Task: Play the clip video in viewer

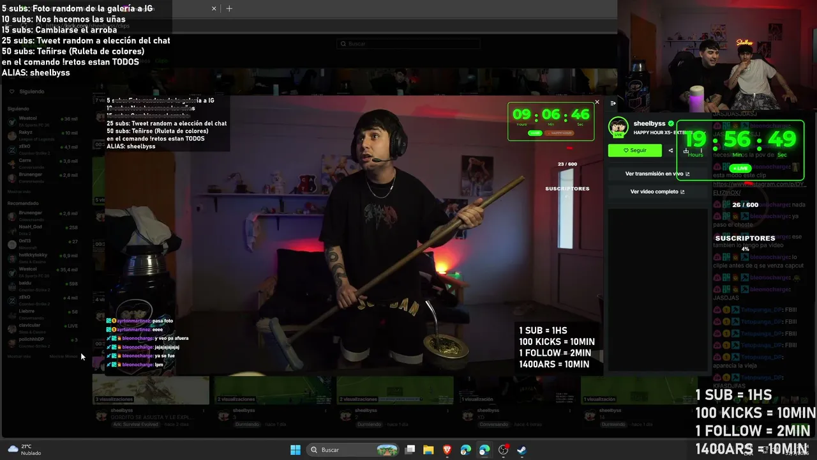Action: point(354,235)
